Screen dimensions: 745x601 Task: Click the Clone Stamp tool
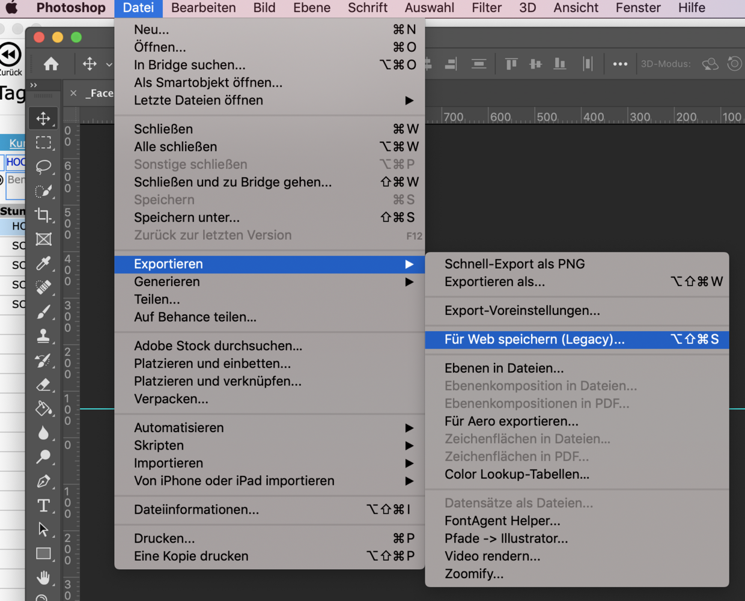[x=43, y=336]
